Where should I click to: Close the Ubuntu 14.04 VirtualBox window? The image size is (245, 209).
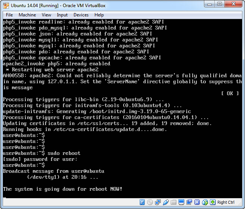pyautogui.click(x=233, y=4)
